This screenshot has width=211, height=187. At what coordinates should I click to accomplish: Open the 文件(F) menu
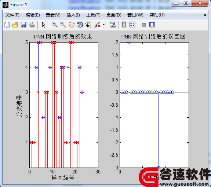pyautogui.click(x=12, y=15)
